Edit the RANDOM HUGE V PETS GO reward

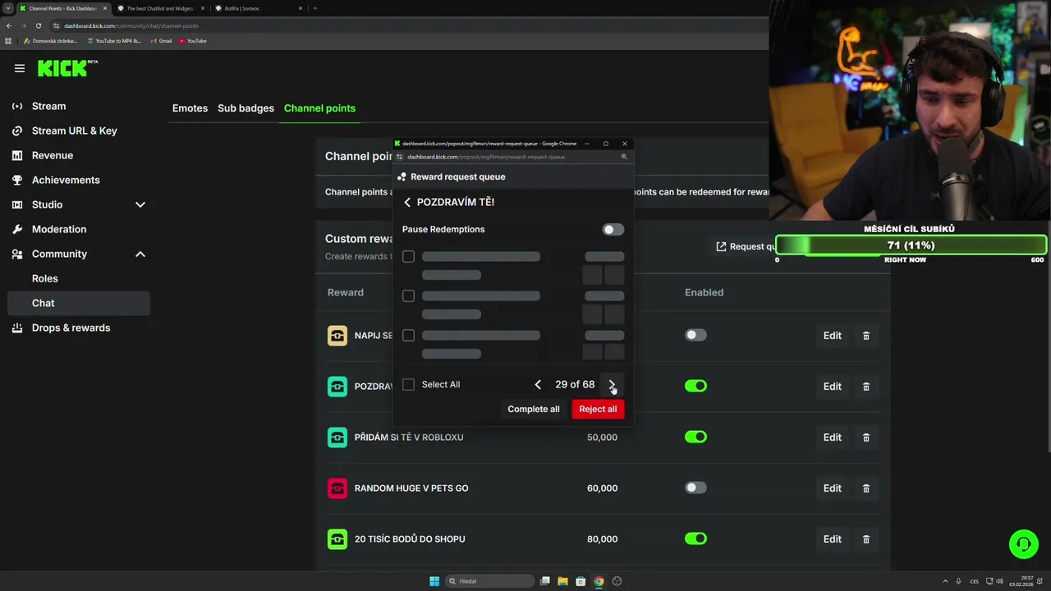(833, 488)
